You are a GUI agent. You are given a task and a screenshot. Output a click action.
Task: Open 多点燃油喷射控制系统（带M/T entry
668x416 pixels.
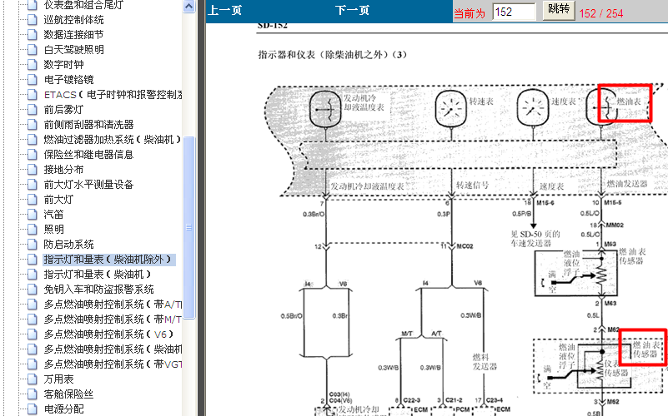click(x=113, y=319)
